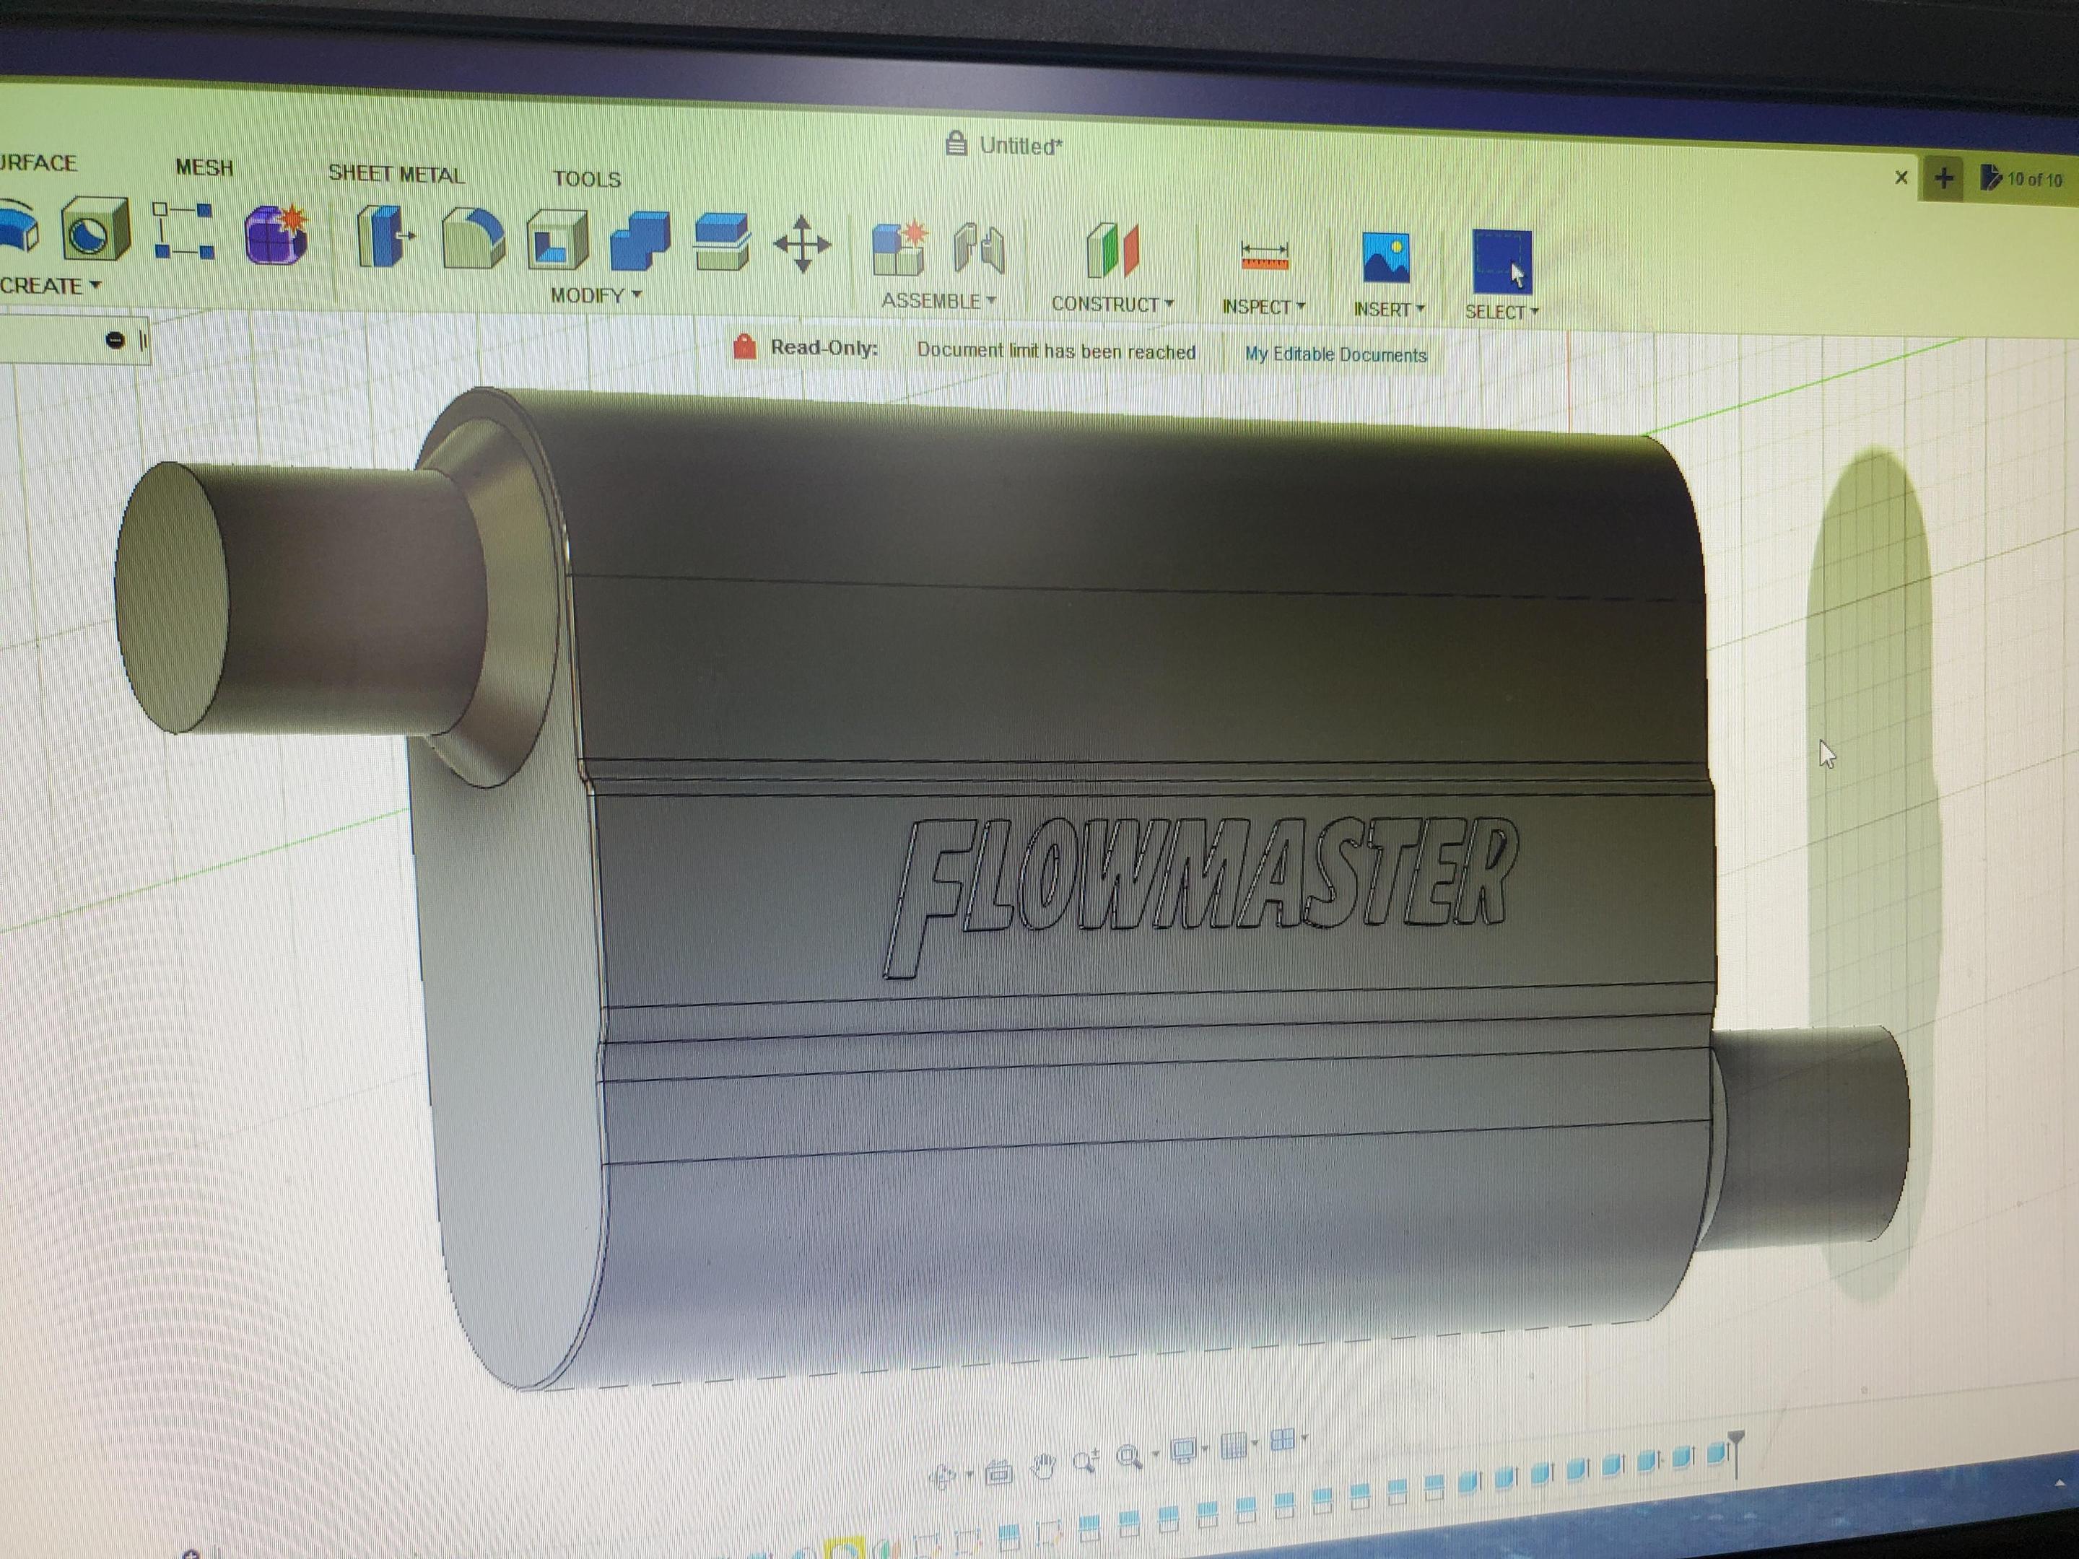The height and width of the screenshot is (1559, 2079).
Task: Select the Measure ruler tool
Action: tap(1264, 256)
